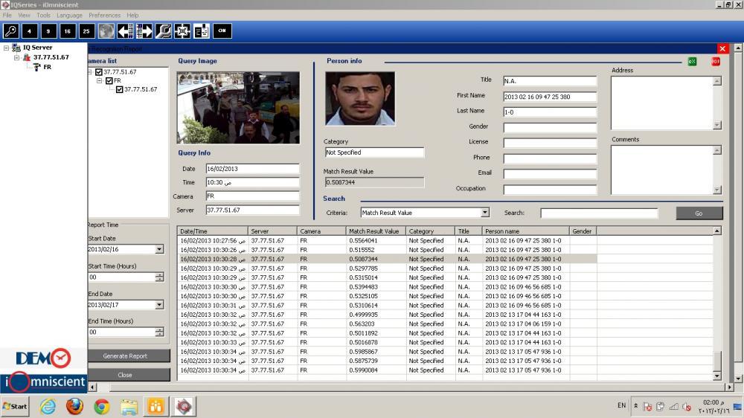This screenshot has width=744, height=418.
Task: Click the fullscreen expand arrows icon
Action: pos(182,30)
